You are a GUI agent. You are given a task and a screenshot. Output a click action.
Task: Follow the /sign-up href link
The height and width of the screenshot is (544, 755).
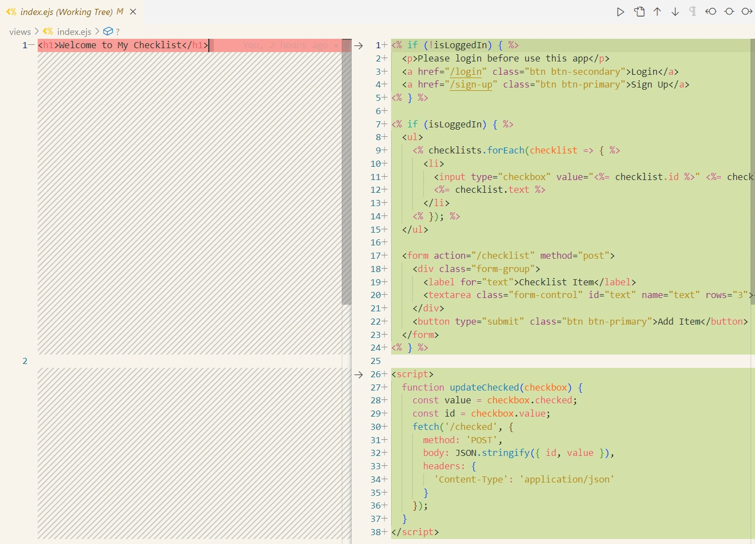click(471, 85)
